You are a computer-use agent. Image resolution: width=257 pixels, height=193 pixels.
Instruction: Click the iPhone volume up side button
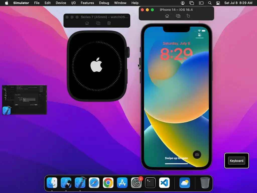(140, 64)
